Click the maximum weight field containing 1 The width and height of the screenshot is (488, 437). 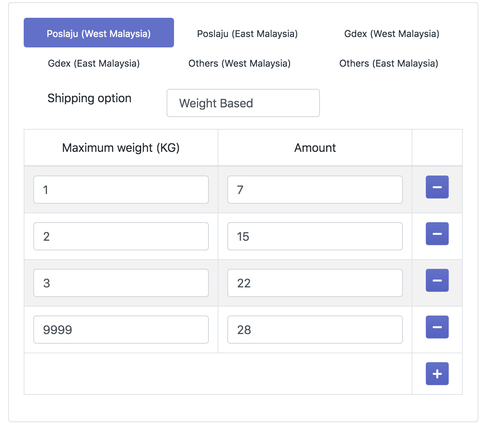click(121, 190)
